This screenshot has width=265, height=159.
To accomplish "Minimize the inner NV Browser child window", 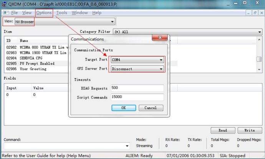I will click(x=248, y=13).
